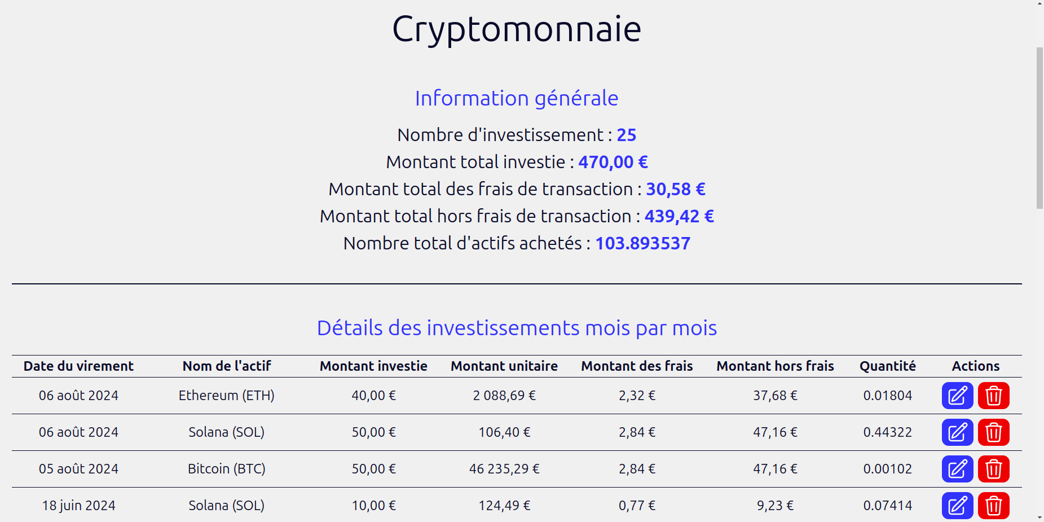Click the page title 'Cryptomonnaie'
1044x522 pixels.
(x=516, y=28)
